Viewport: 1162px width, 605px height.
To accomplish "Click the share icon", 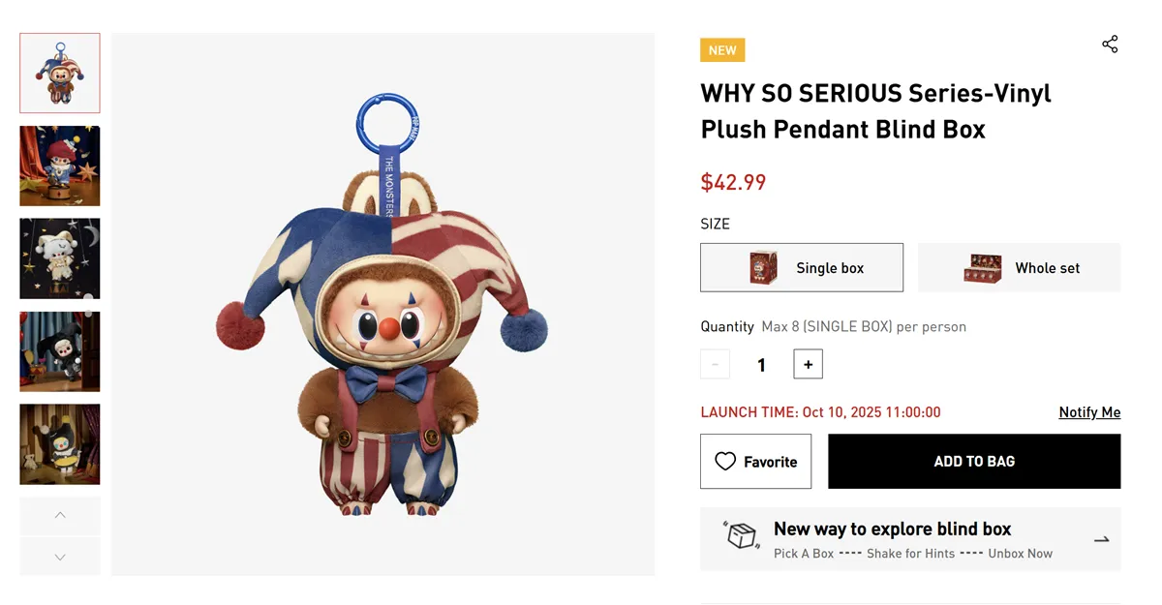I will tap(1110, 45).
